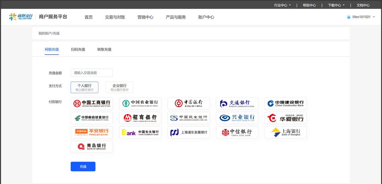Pick Bank of Communications 交通银行 logo
The width and height of the screenshot is (382, 184).
coord(237,103)
